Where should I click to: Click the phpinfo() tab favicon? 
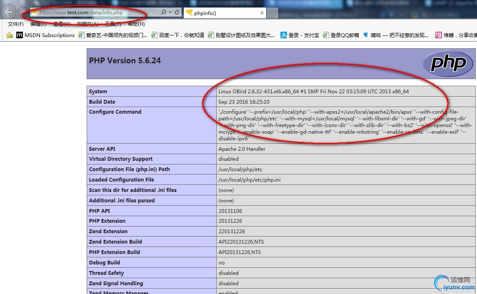coord(189,12)
